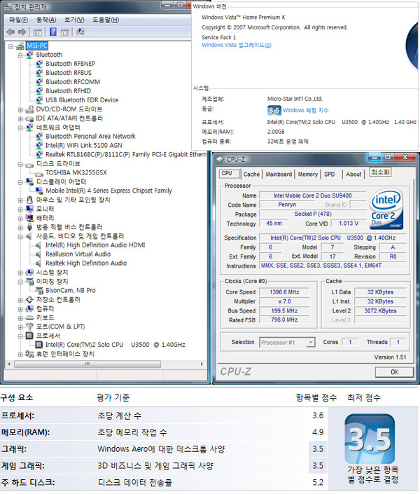Screen dimensions: 420x494
Task: Click the Realtek High Definition Audio speaker icon
Action: (x=38, y=263)
